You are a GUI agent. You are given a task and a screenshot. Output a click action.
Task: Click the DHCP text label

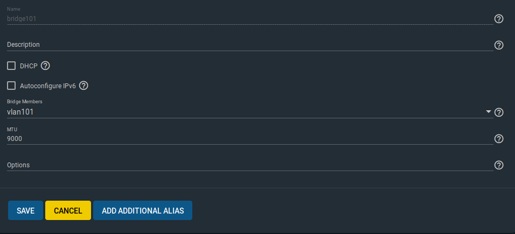[x=29, y=66]
